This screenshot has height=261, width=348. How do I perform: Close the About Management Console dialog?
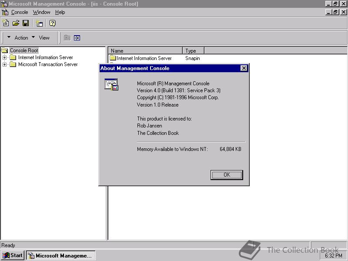coord(244,68)
